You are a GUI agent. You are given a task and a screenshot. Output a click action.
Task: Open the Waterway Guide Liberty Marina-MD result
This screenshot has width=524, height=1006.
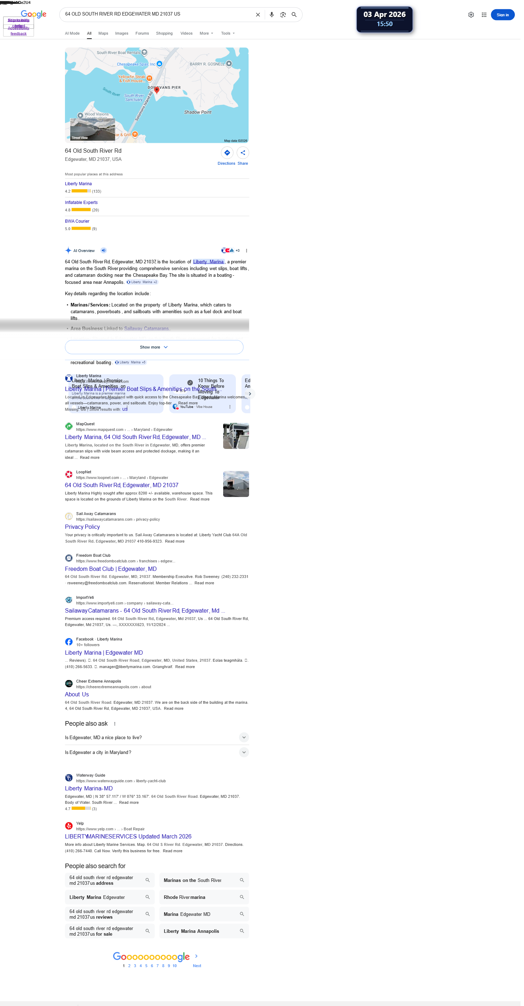pyautogui.click(x=89, y=789)
